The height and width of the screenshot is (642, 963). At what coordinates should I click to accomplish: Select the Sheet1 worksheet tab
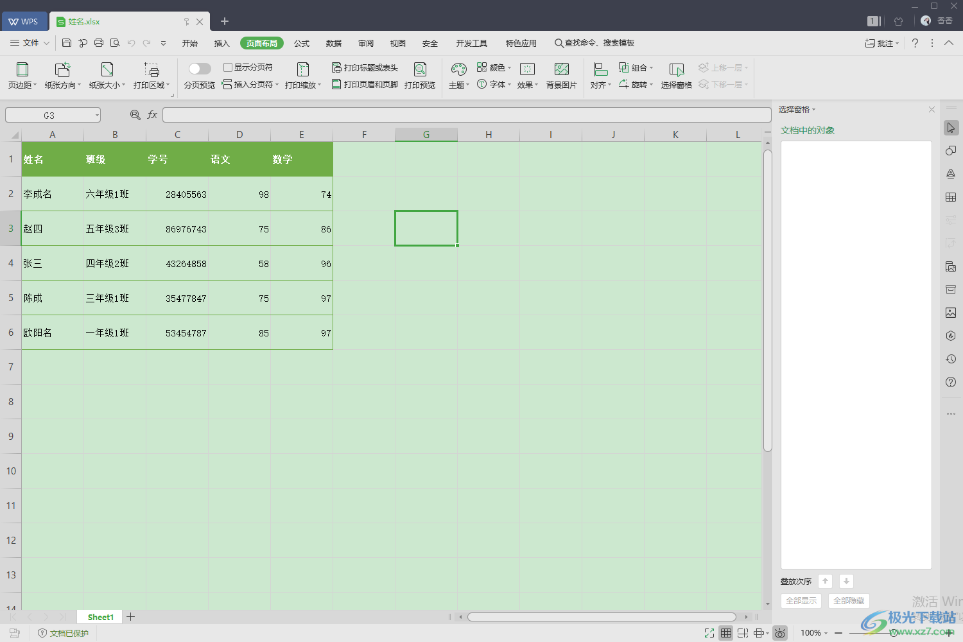click(x=100, y=617)
